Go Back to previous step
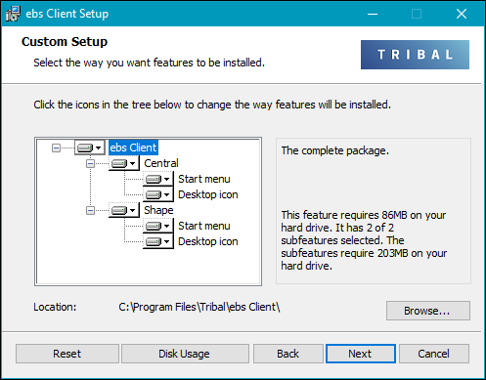 coord(288,354)
